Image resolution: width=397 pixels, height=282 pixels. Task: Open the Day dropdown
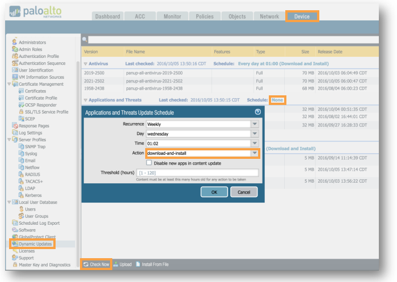pos(255,134)
